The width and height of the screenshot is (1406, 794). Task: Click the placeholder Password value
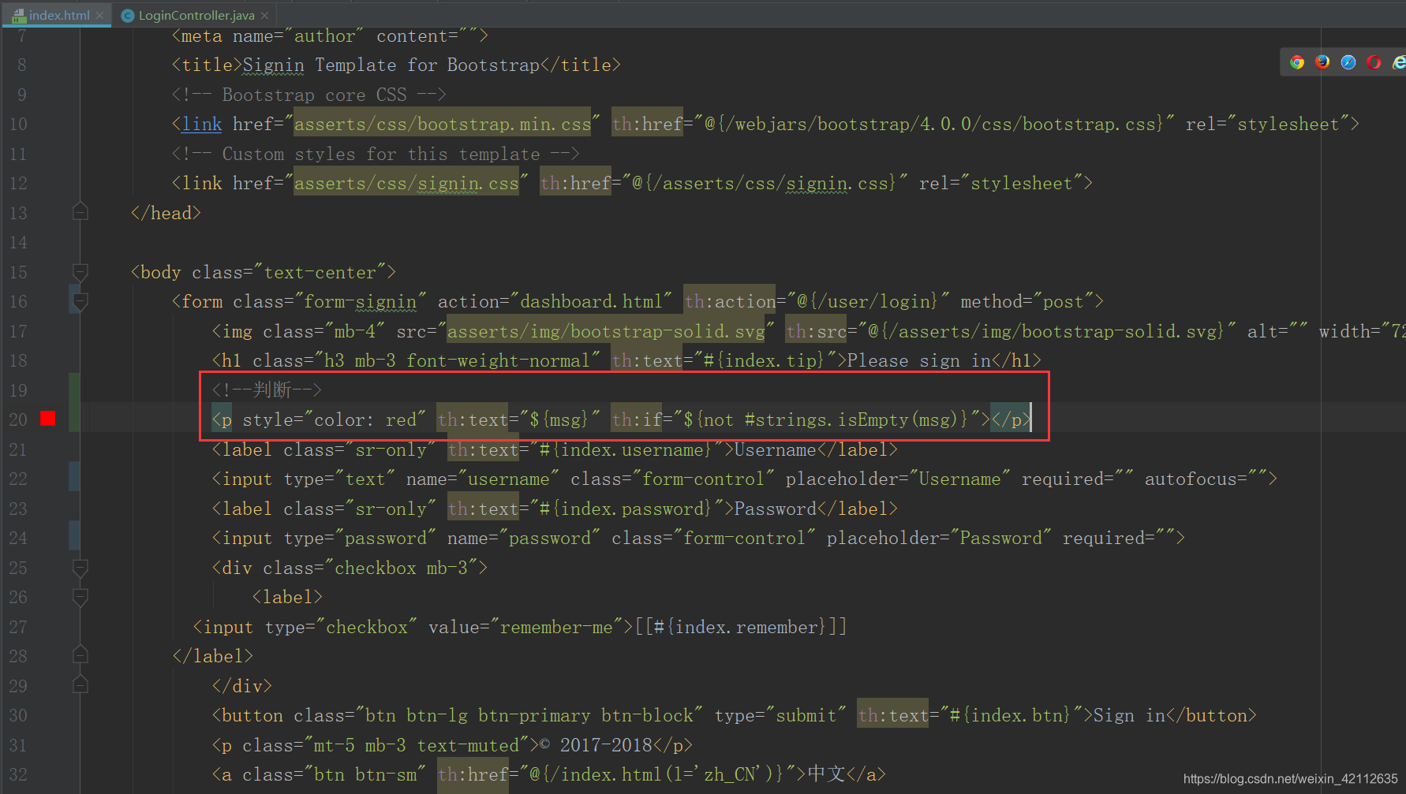[1000, 538]
